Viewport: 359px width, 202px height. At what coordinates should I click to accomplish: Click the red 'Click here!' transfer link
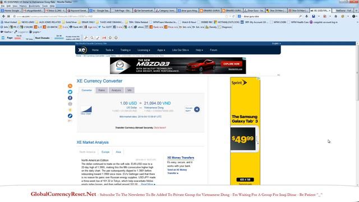(160, 127)
